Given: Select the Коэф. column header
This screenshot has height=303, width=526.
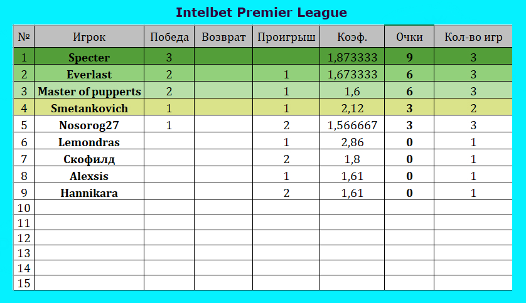Looking at the screenshot, I should [352, 36].
